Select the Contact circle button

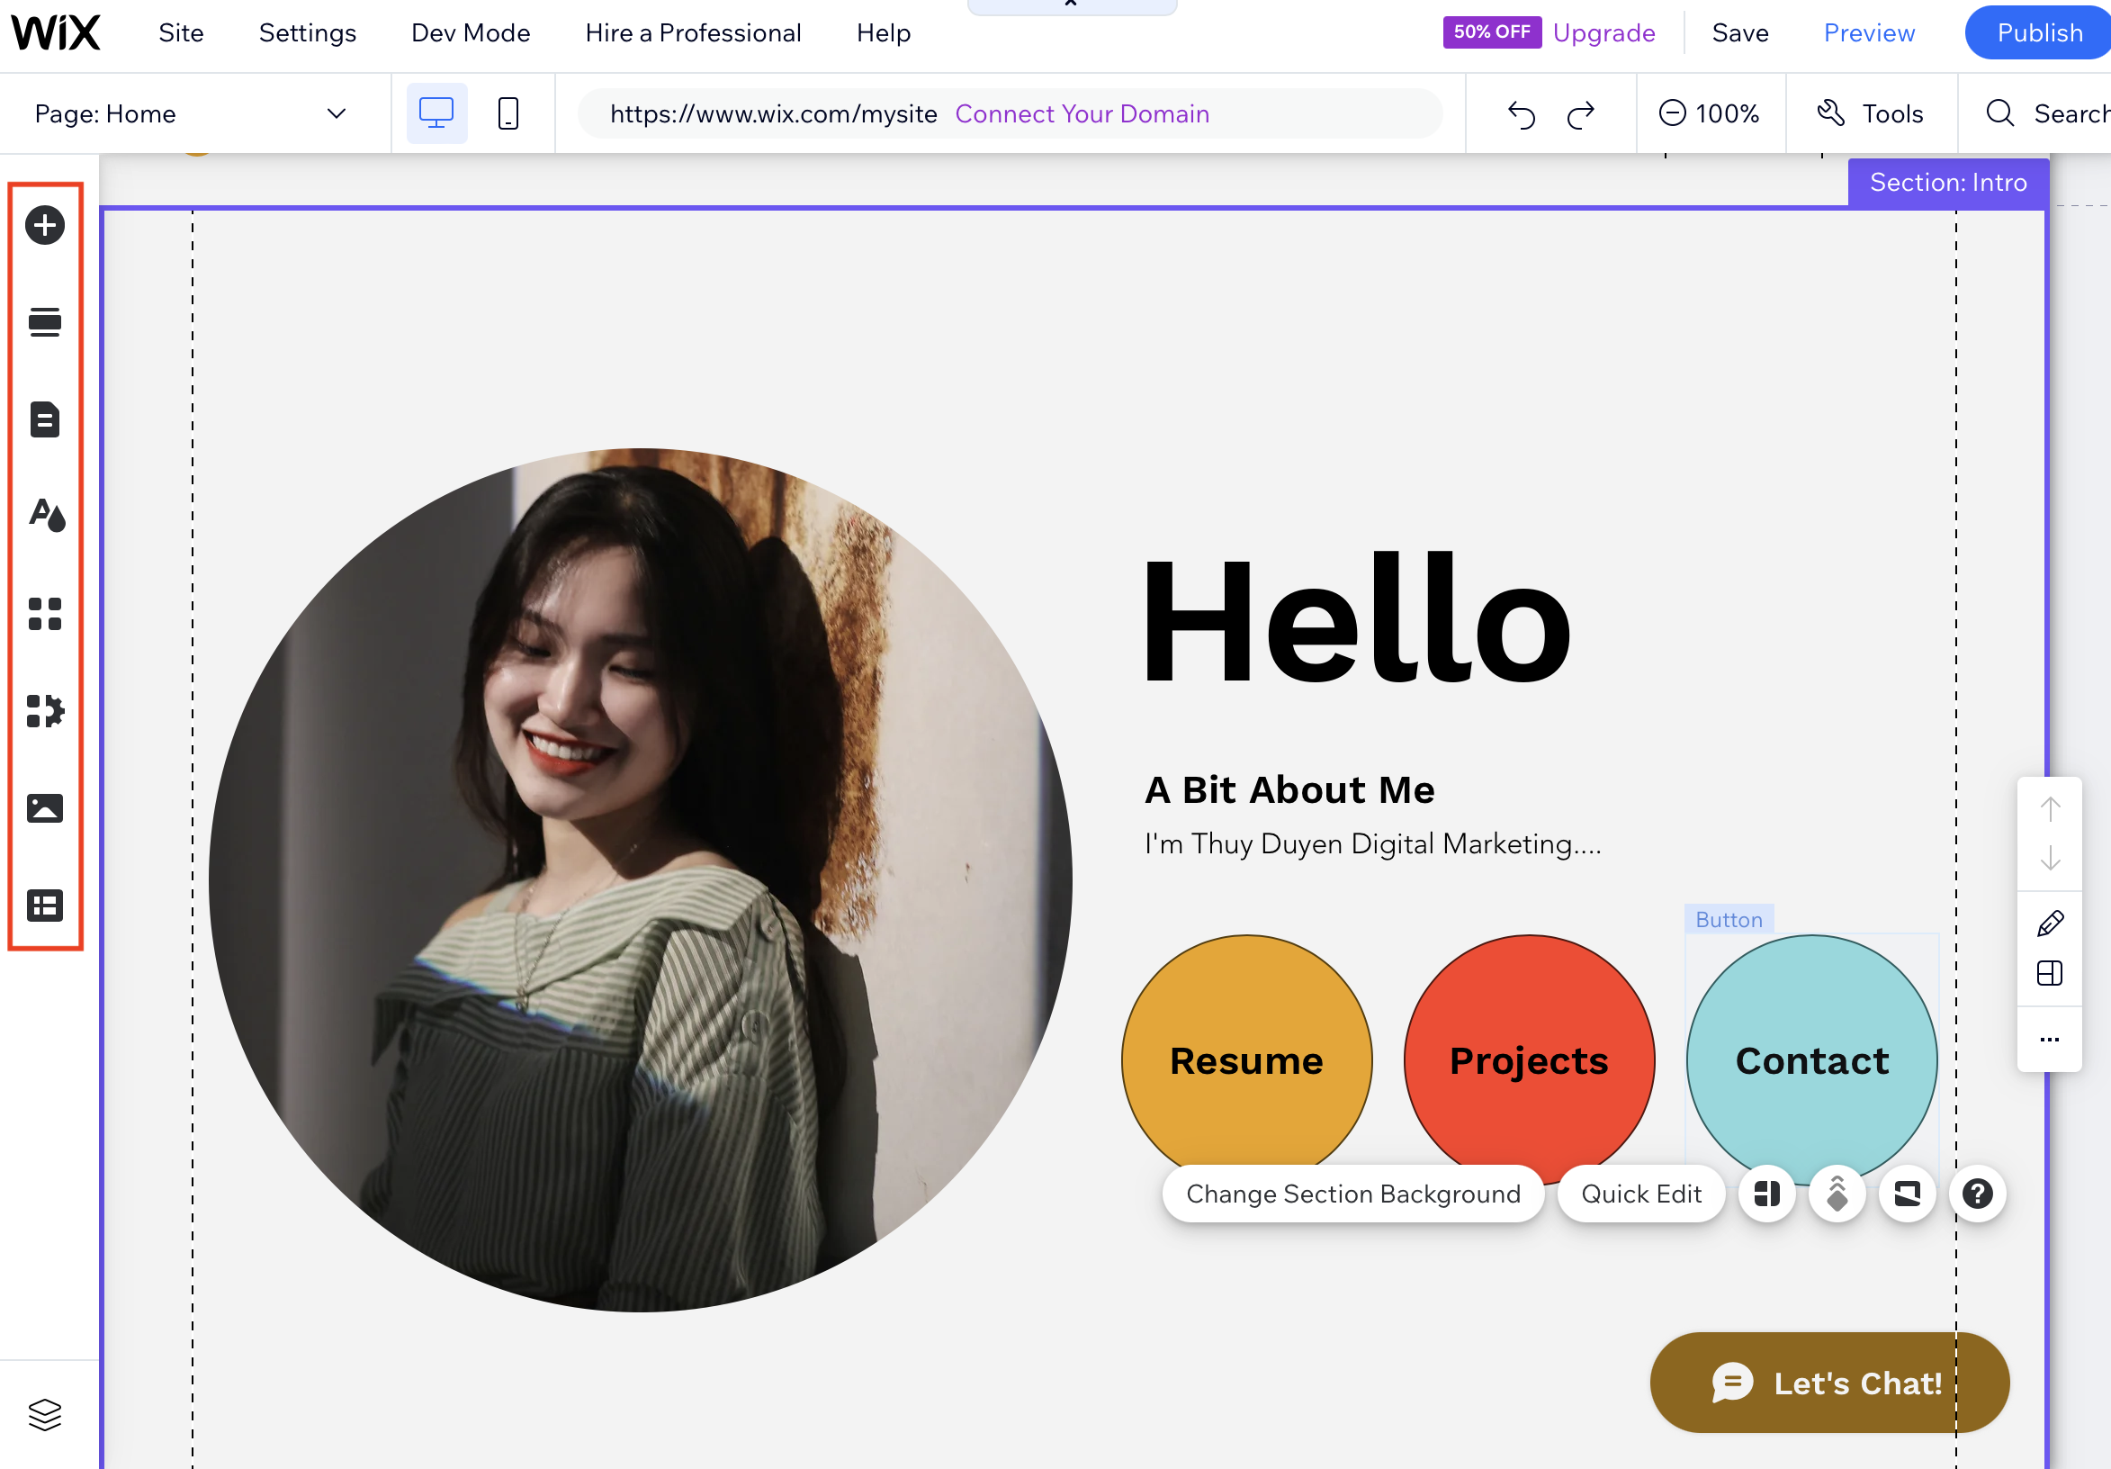click(x=1812, y=1060)
